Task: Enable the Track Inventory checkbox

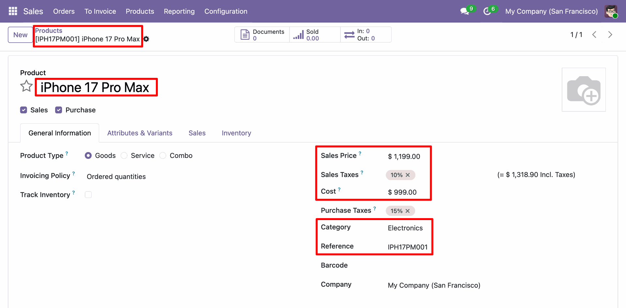Action: pyautogui.click(x=88, y=195)
